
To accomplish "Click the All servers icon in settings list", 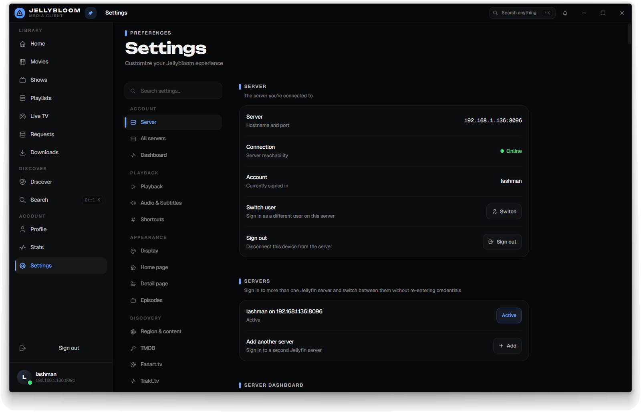I will 133,139.
